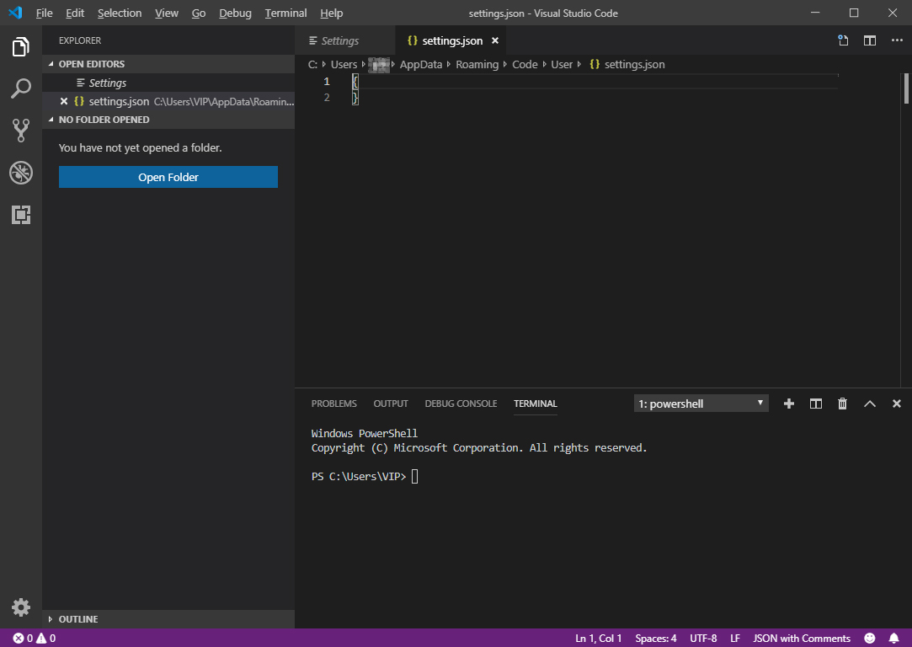Click the AppData breadcrumb segment
Screen dimensions: 912x647
pyautogui.click(x=421, y=65)
